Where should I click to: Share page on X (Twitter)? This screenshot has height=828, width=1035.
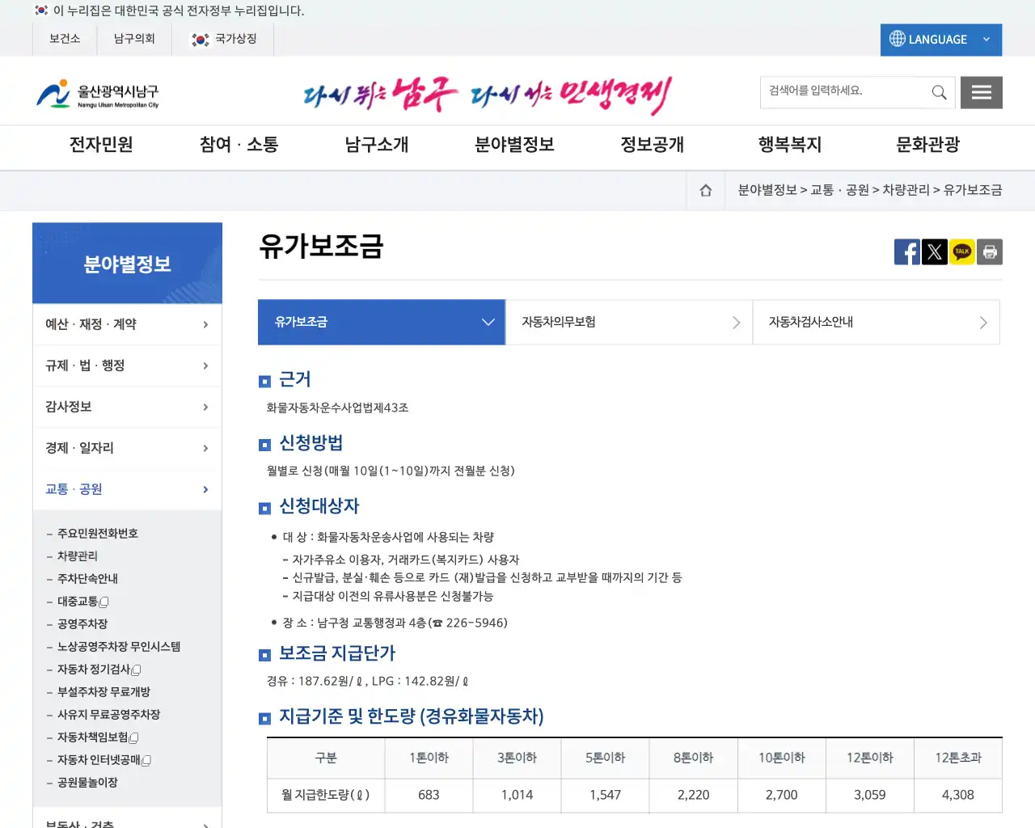click(935, 252)
